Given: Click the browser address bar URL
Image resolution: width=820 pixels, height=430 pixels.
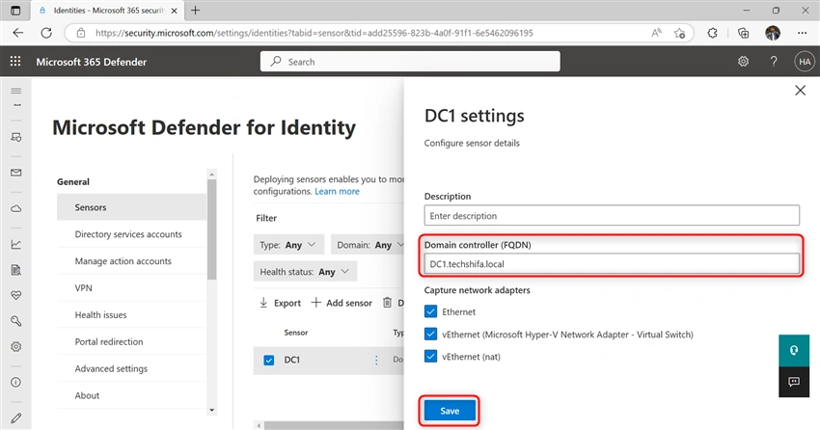Looking at the screenshot, I should tap(314, 33).
